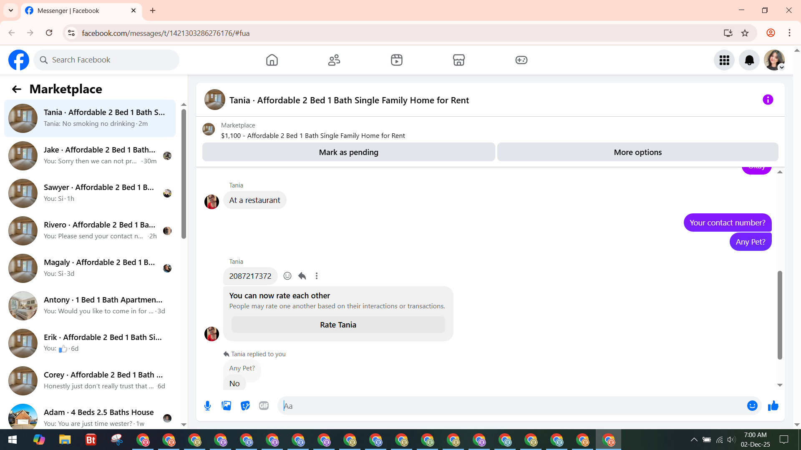Click the voice clip microphone icon
Image resolution: width=801 pixels, height=450 pixels.
(x=207, y=406)
